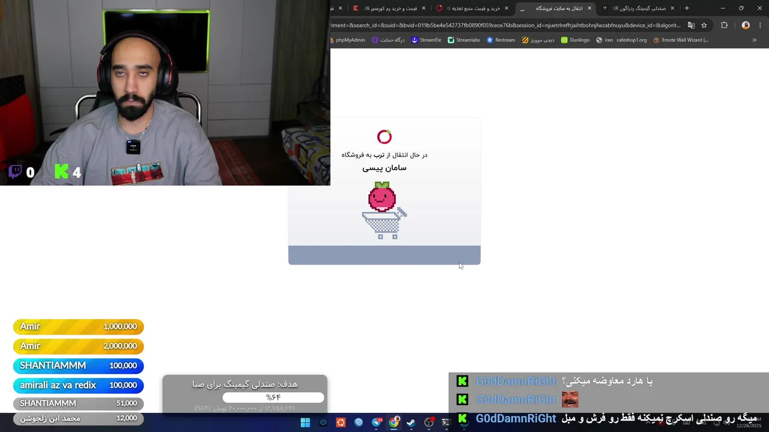769x432 pixels.
Task: Bookmark this page with the star icon
Action: (704, 25)
